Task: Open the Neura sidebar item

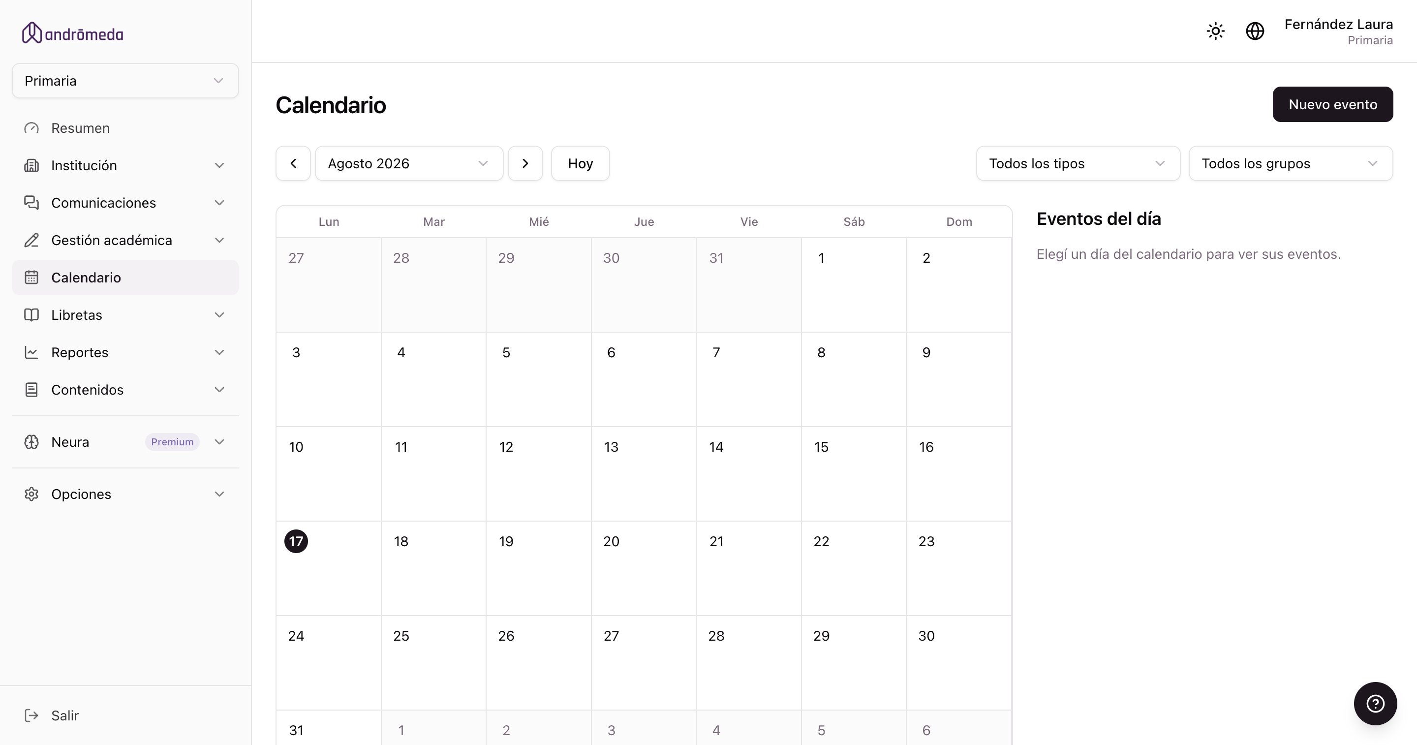Action: [125, 442]
